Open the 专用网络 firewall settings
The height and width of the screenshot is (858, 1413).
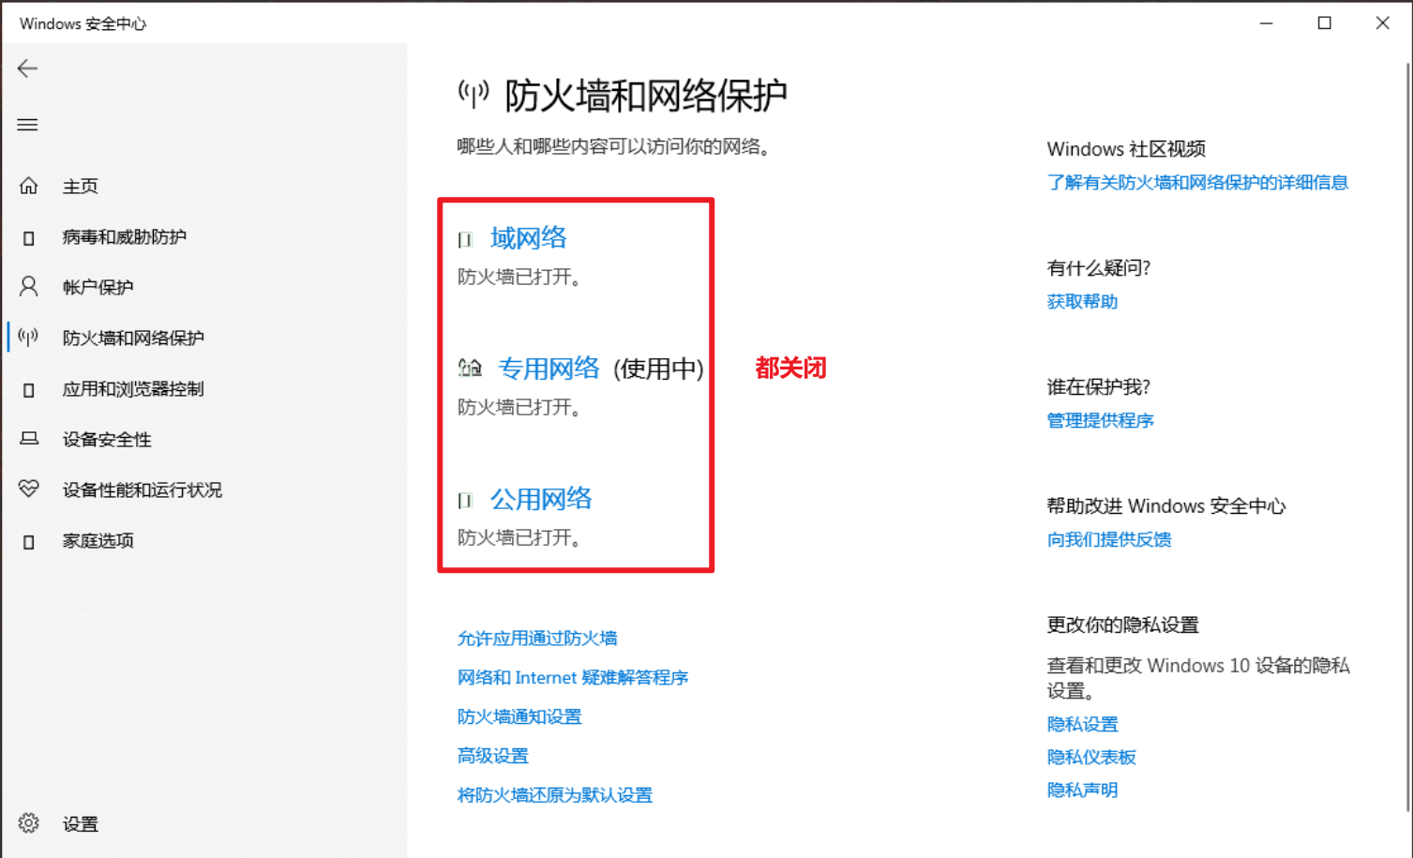coord(549,368)
